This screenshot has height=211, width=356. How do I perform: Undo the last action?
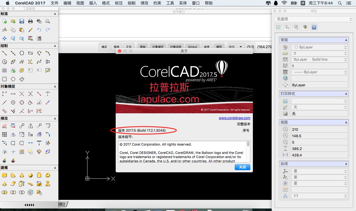(x=39, y=30)
